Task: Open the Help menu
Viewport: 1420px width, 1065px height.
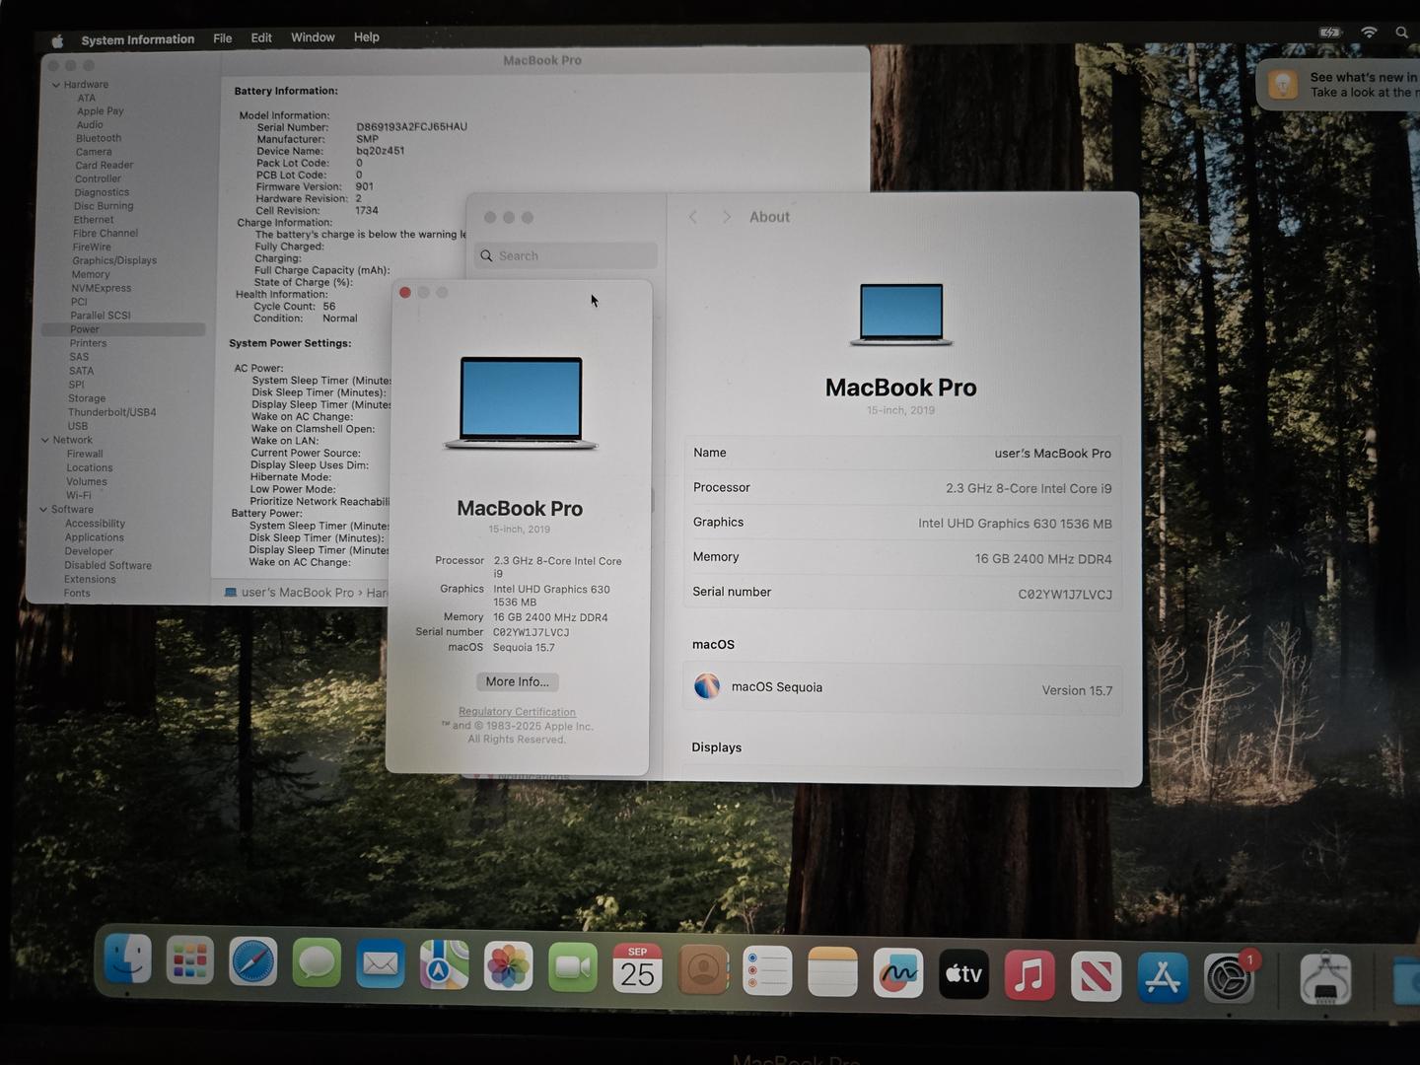Action: (x=366, y=37)
